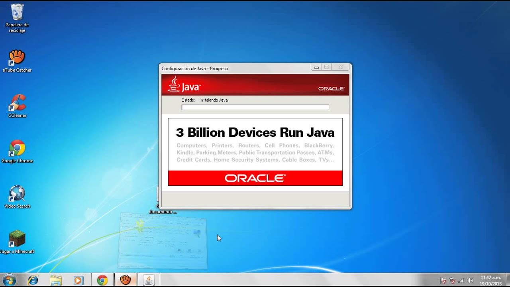Switch to aTube Catcher in the taskbar
510x287 pixels.
click(x=126, y=280)
